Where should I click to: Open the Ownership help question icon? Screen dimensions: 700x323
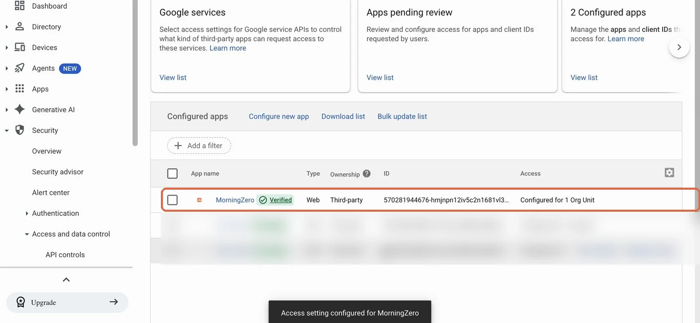point(366,173)
